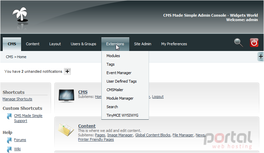Open the search magnifier icon
This screenshot has height=153, width=264.
click(238, 42)
